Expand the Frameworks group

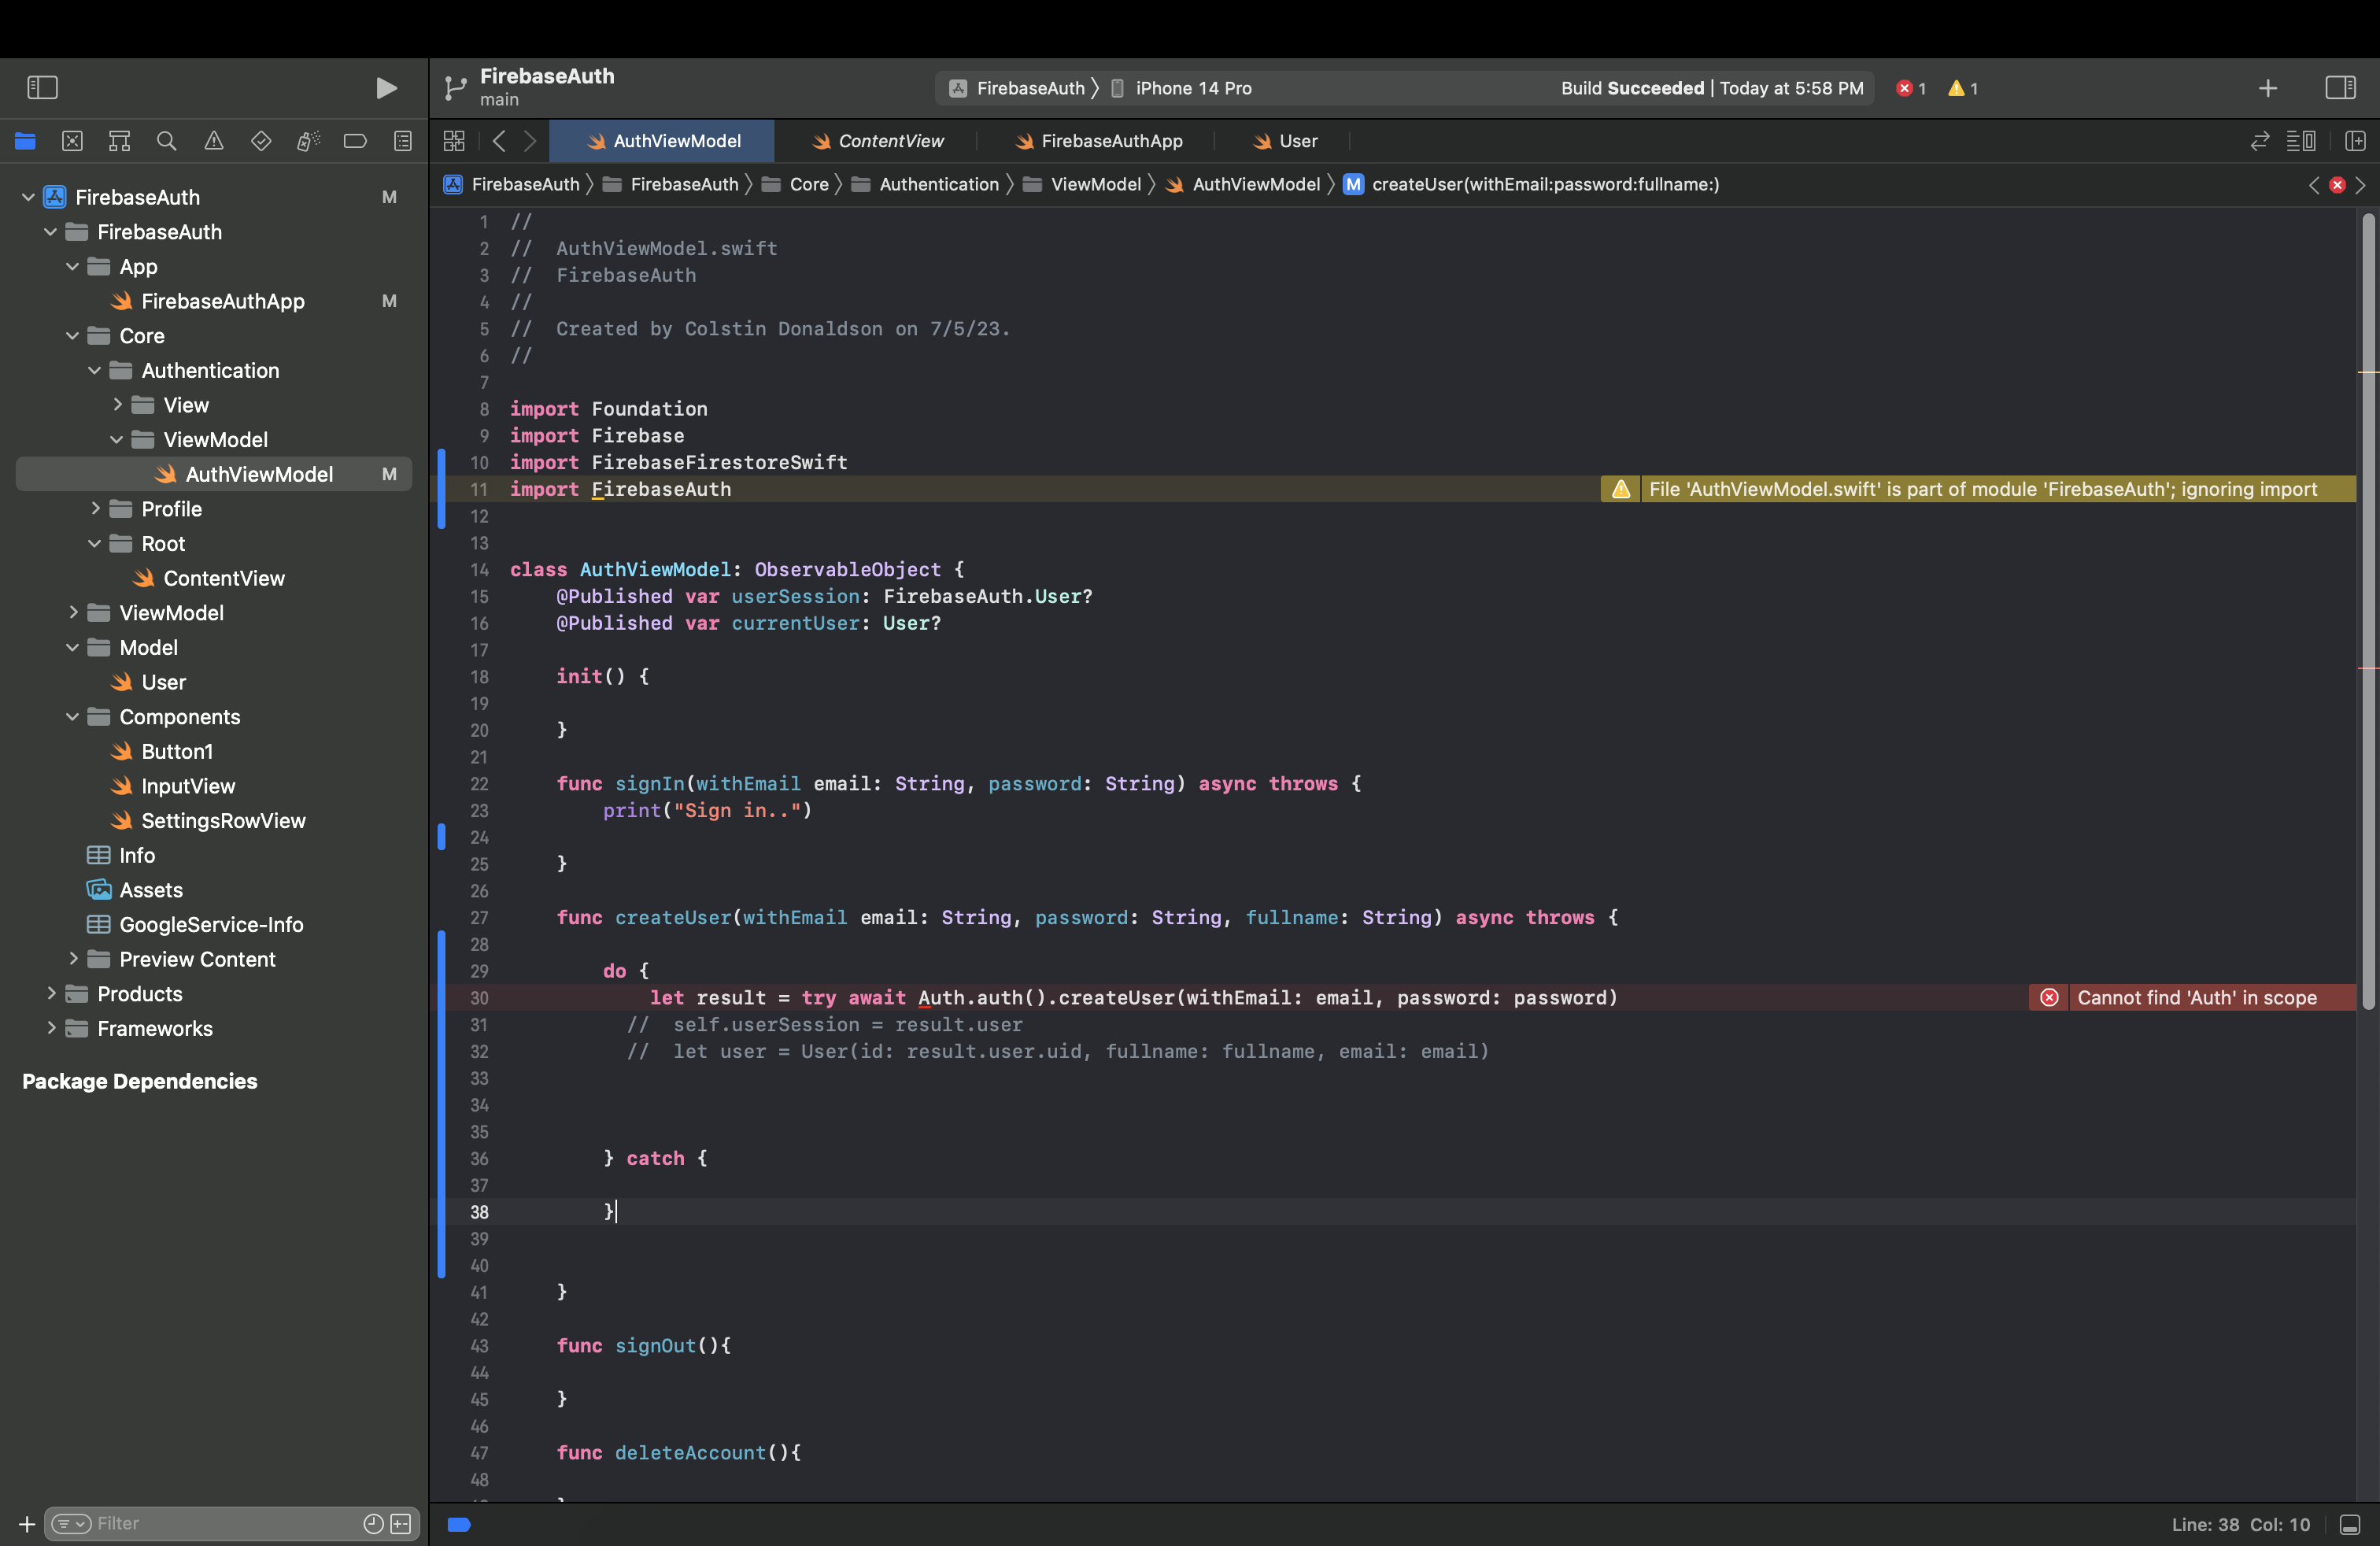pos(51,1028)
